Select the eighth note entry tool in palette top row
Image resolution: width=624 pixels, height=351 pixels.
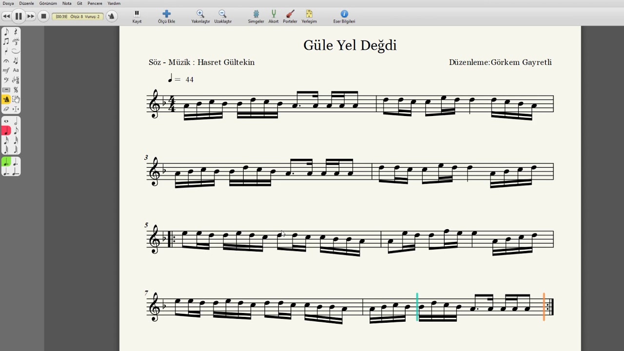6,32
